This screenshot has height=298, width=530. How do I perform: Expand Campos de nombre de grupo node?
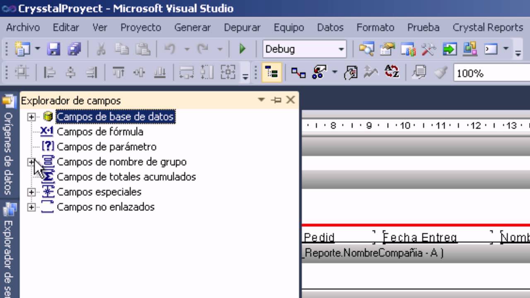[31, 162]
